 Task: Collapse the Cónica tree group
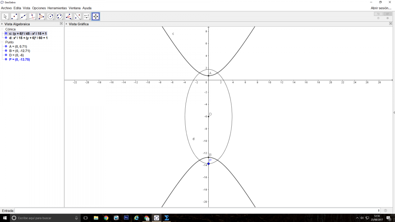point(2,29)
